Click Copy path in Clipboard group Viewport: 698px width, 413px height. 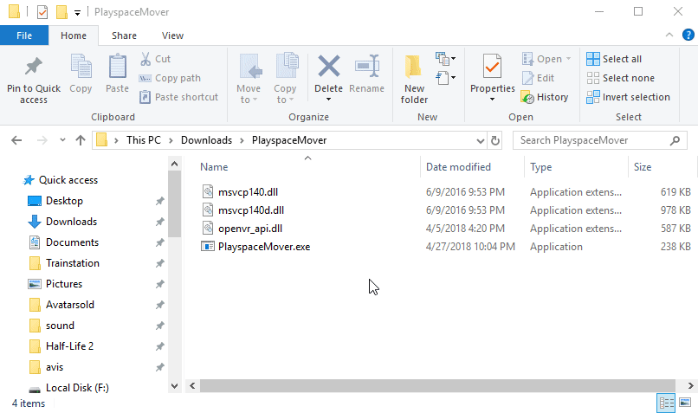170,78
